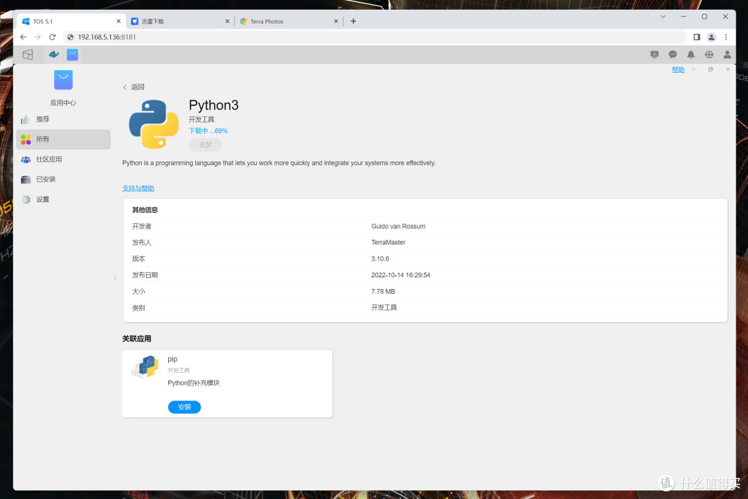Click Python的补充模块 description text
Screen dimensions: 748x499
coord(193,383)
